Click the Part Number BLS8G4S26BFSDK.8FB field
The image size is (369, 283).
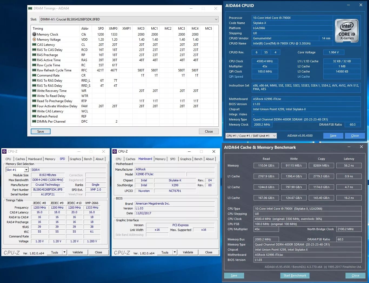(48, 190)
